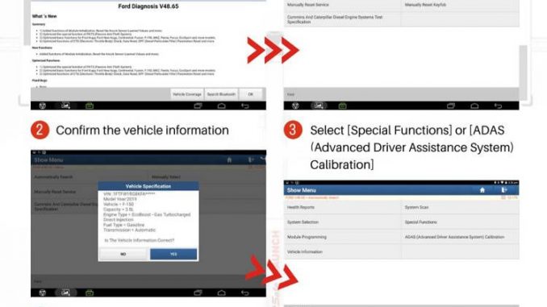This screenshot has height=307, width=547.
Task: Open System Scan menu item
Action: point(460,207)
